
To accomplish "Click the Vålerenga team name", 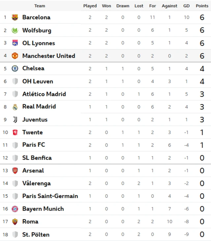I will click(x=36, y=183).
